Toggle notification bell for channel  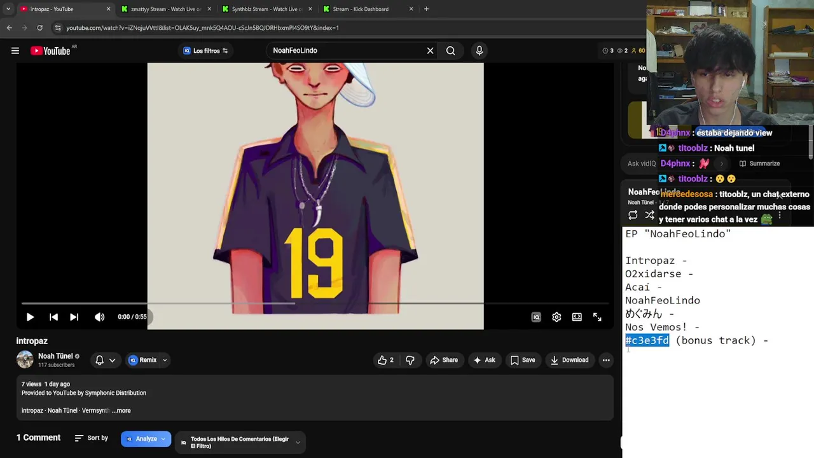tap(100, 360)
